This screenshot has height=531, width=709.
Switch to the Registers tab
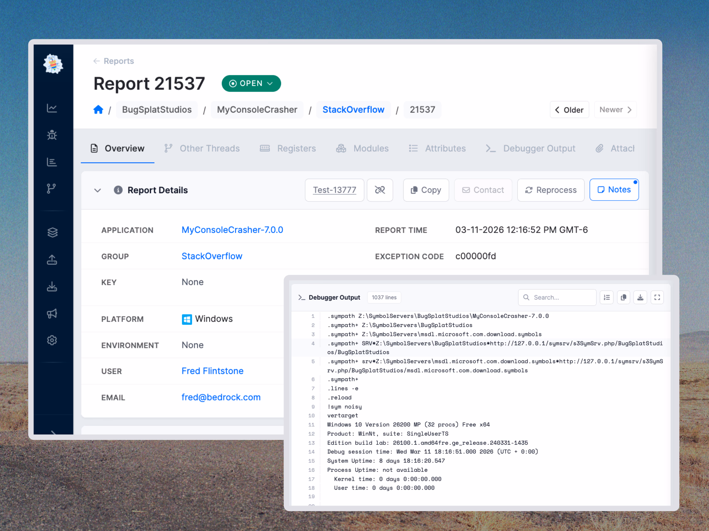[288, 148]
